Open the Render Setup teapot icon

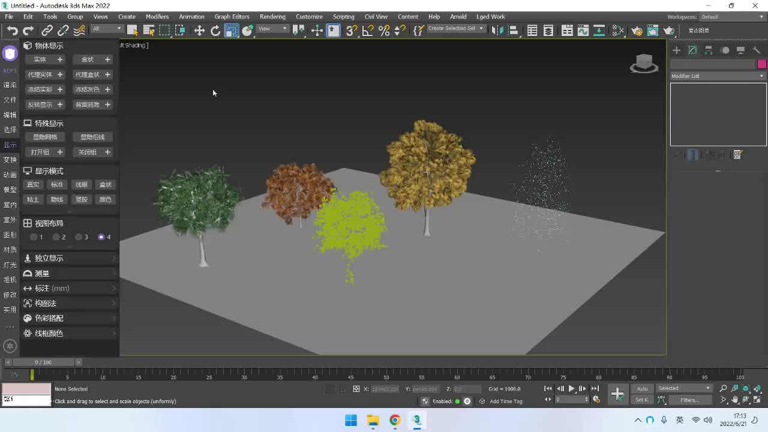(x=637, y=31)
